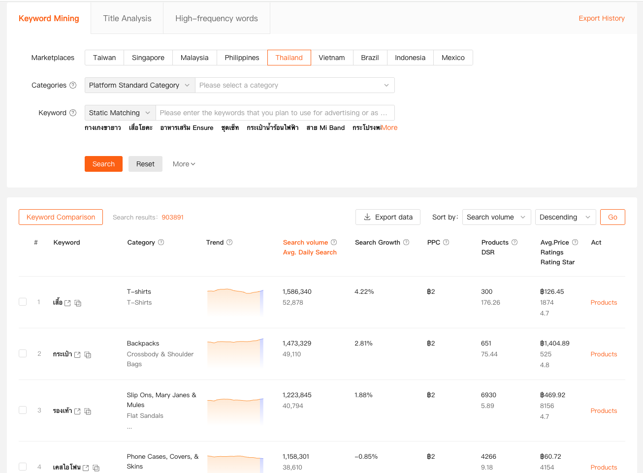Viewport: 643px width, 473px height.
Task: Check the checkbox for row 1 เสื้อ
Action: [x=23, y=302]
